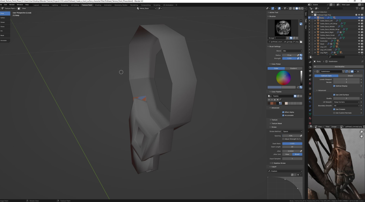Remove the Subdivision modifier with X icon
The width and height of the screenshot is (365, 202).
[358, 72]
